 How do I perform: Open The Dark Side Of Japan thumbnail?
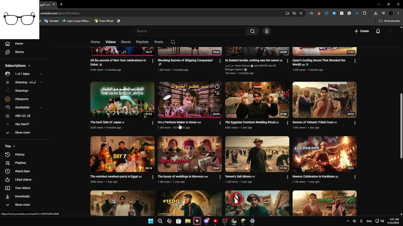pyautogui.click(x=122, y=100)
